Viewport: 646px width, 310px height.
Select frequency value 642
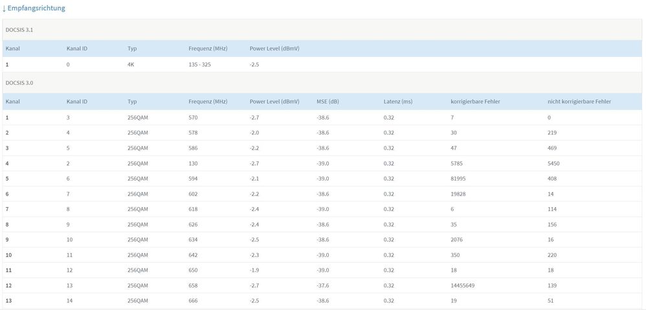[x=193, y=255]
